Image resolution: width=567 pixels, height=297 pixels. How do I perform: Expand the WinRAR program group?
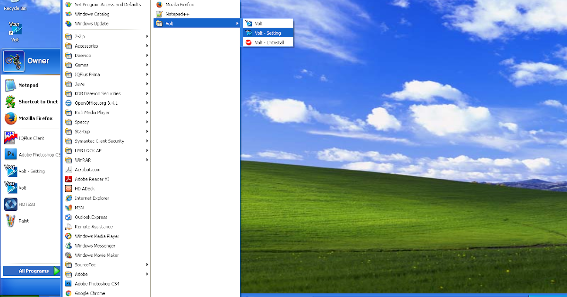coord(106,160)
